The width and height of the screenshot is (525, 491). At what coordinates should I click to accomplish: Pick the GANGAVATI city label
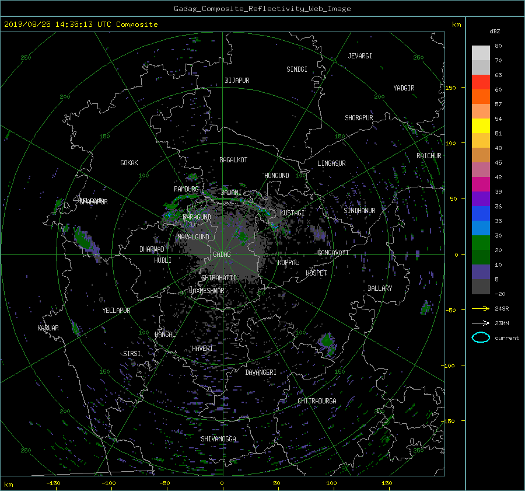coord(333,253)
